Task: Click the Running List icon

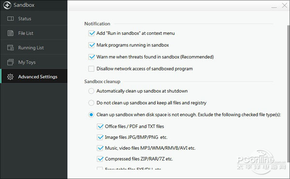Action: (x=10, y=47)
